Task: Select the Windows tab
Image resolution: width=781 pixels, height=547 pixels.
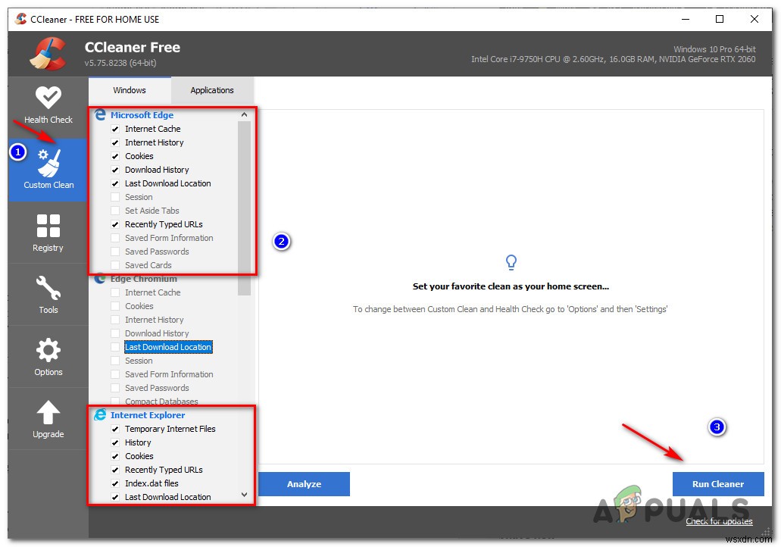Action: 129,90
